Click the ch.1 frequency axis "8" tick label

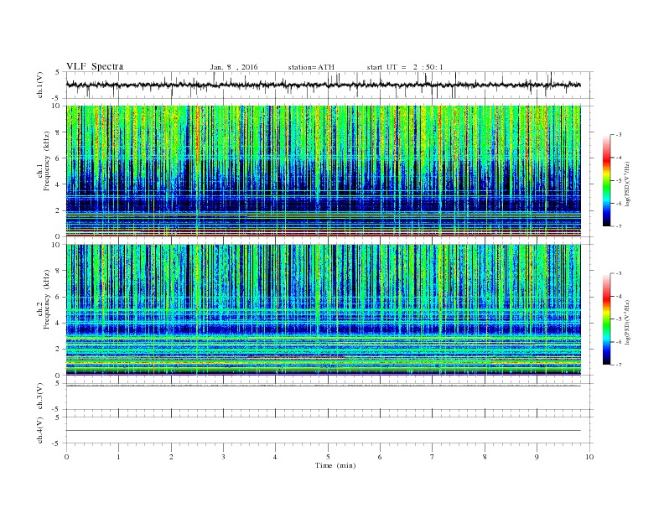click(58, 132)
